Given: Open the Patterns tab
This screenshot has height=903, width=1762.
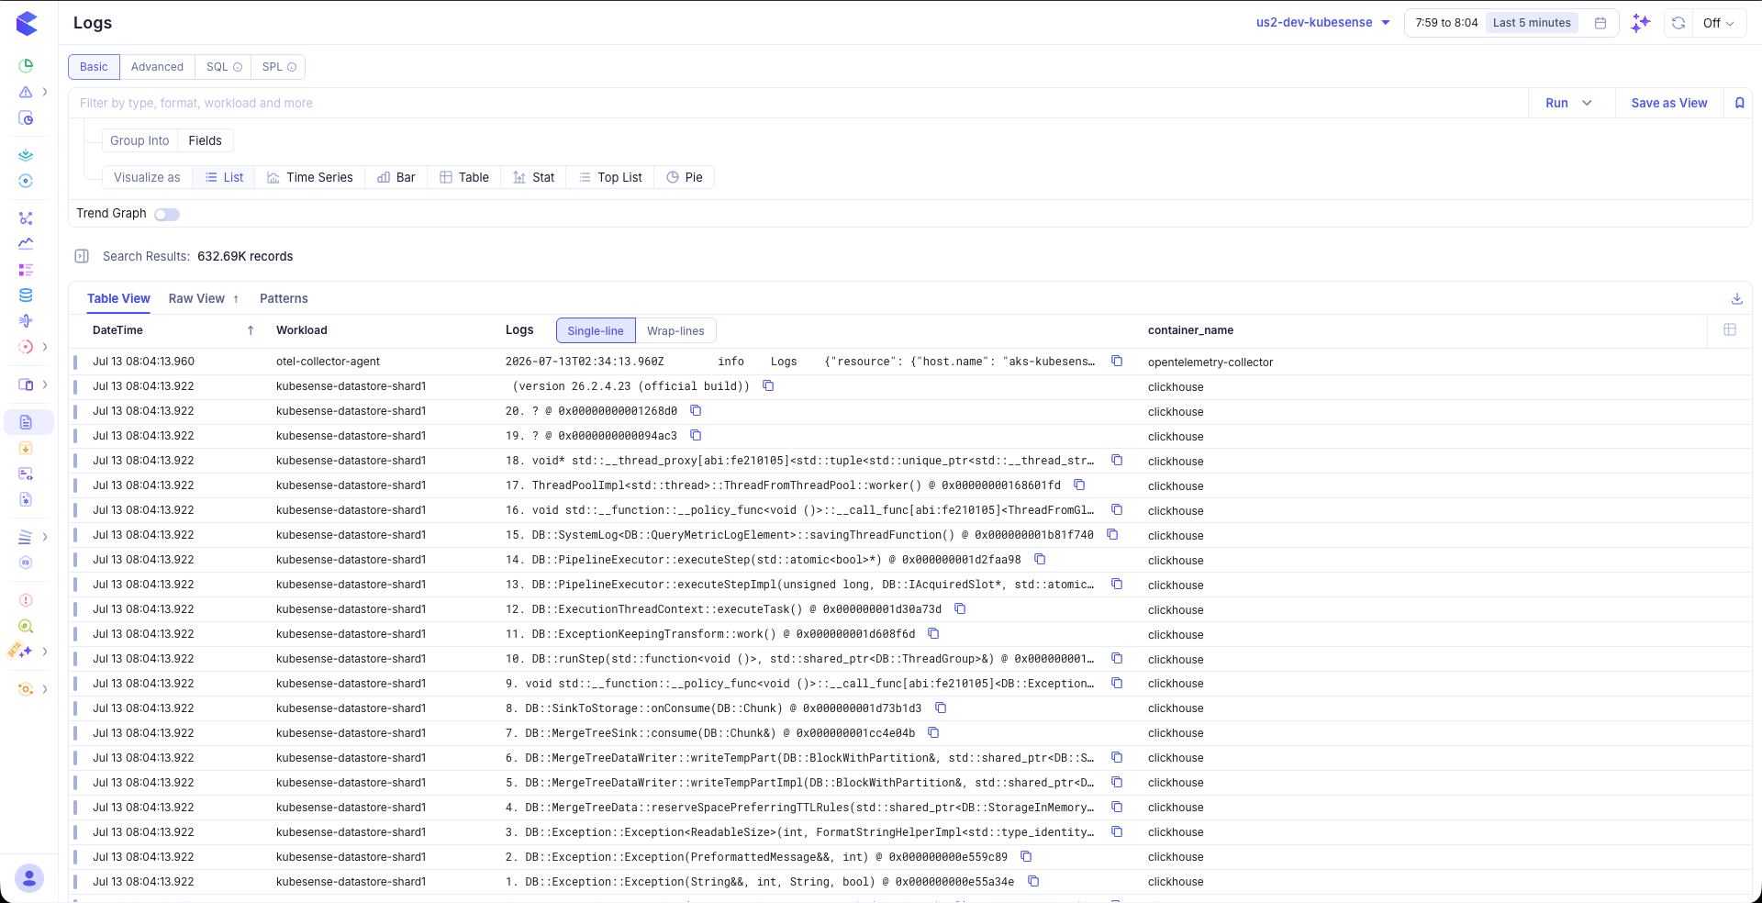Looking at the screenshot, I should click(284, 298).
